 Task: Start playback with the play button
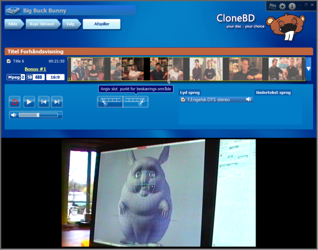pos(29,102)
